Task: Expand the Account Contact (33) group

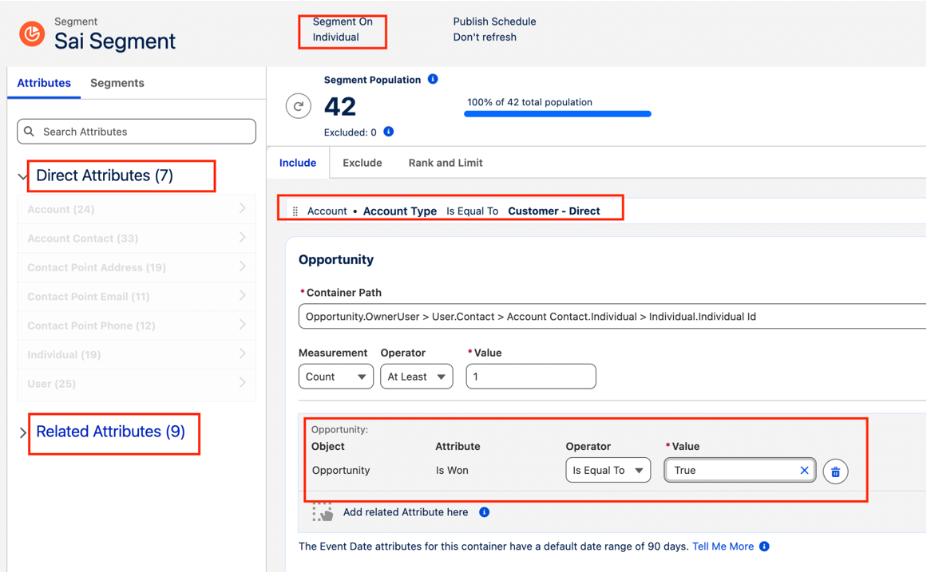Action: point(137,239)
